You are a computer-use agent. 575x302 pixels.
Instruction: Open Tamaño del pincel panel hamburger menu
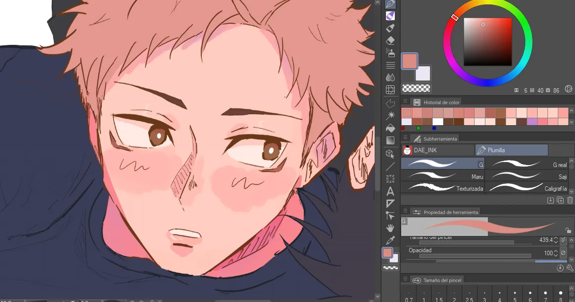coord(405,280)
